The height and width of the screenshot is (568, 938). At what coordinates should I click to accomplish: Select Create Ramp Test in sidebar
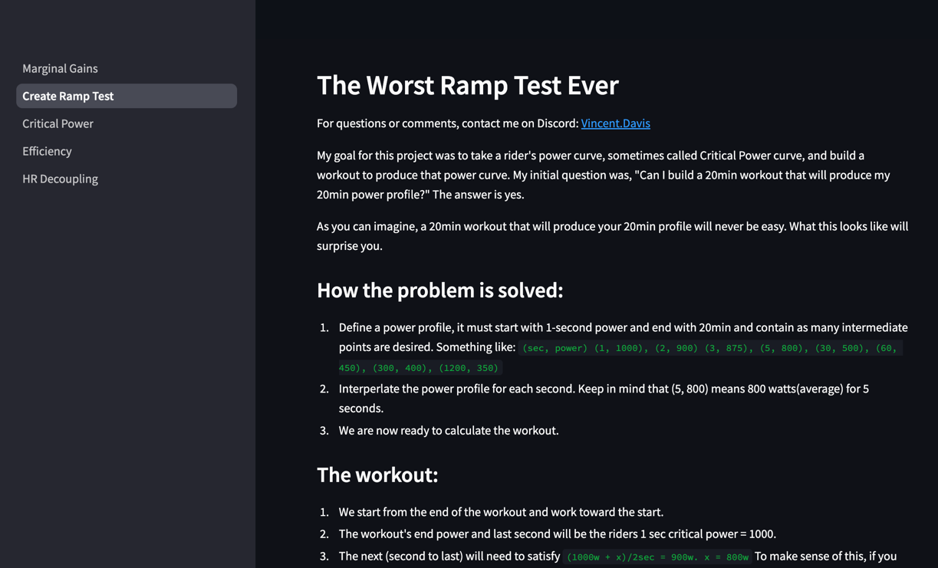click(x=67, y=96)
